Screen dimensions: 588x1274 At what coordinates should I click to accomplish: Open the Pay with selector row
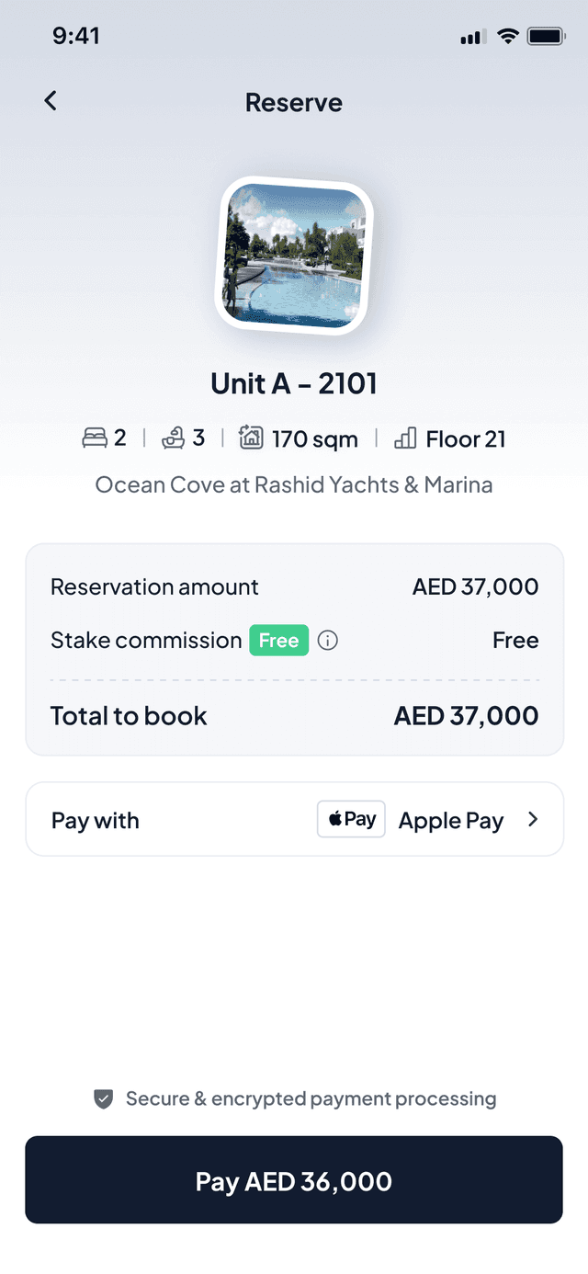[294, 819]
